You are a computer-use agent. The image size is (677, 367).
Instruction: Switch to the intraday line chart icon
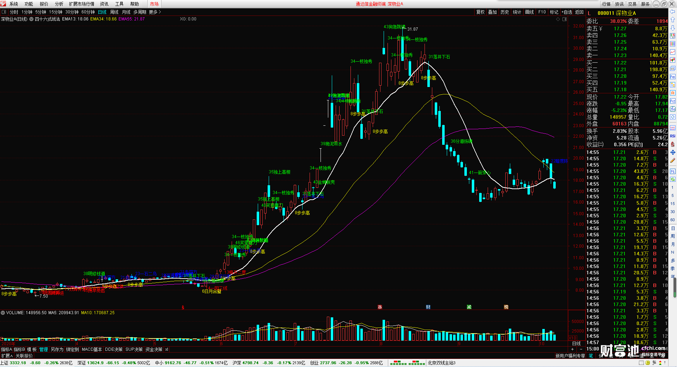[x=673, y=52]
